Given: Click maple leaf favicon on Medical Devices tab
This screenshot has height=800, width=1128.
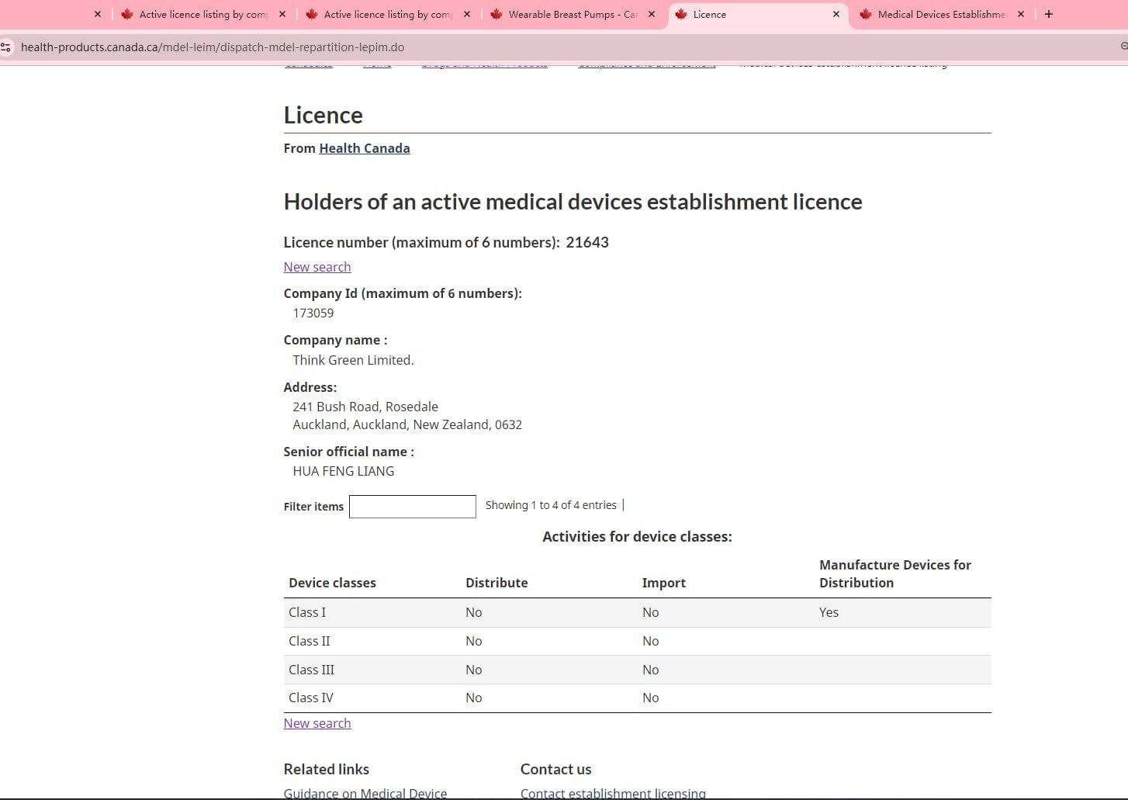Looking at the screenshot, I should point(866,14).
